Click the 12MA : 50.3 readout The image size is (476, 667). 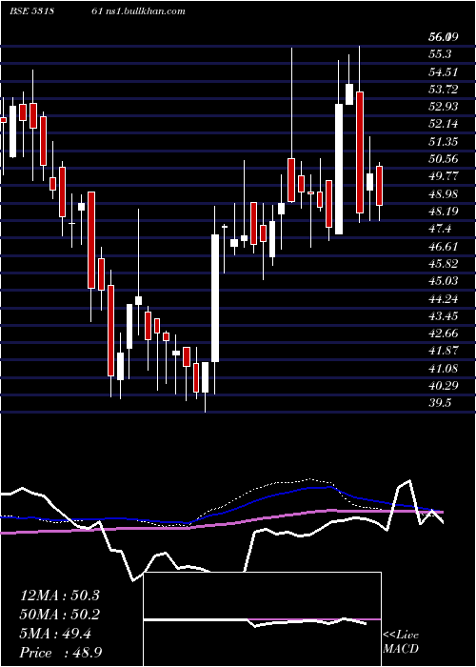pos(59,596)
